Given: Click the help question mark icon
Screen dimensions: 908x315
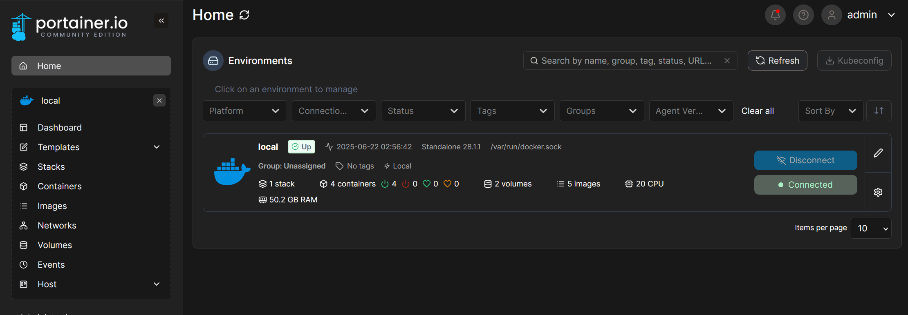Looking at the screenshot, I should [803, 15].
